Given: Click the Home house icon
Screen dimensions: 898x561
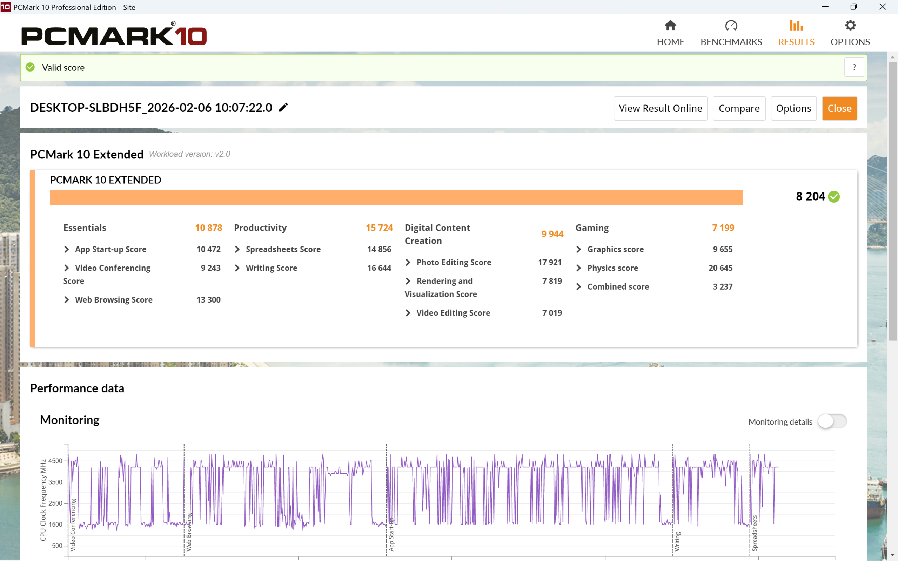Looking at the screenshot, I should coord(670,26).
